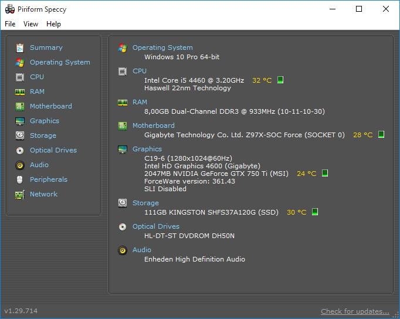The image size is (400, 319).
Task: Click the GeForce GPU temperature indicator icon
Action: (x=324, y=173)
